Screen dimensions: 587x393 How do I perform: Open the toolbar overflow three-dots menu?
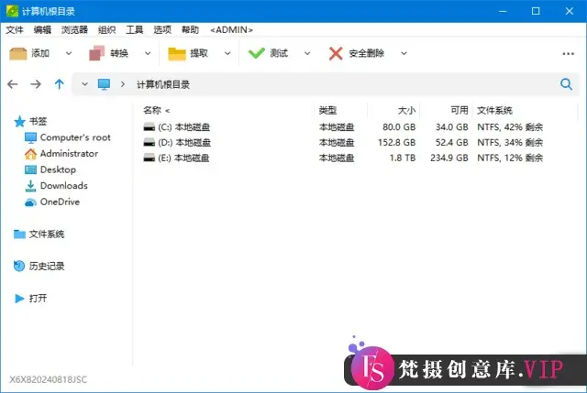(x=568, y=53)
